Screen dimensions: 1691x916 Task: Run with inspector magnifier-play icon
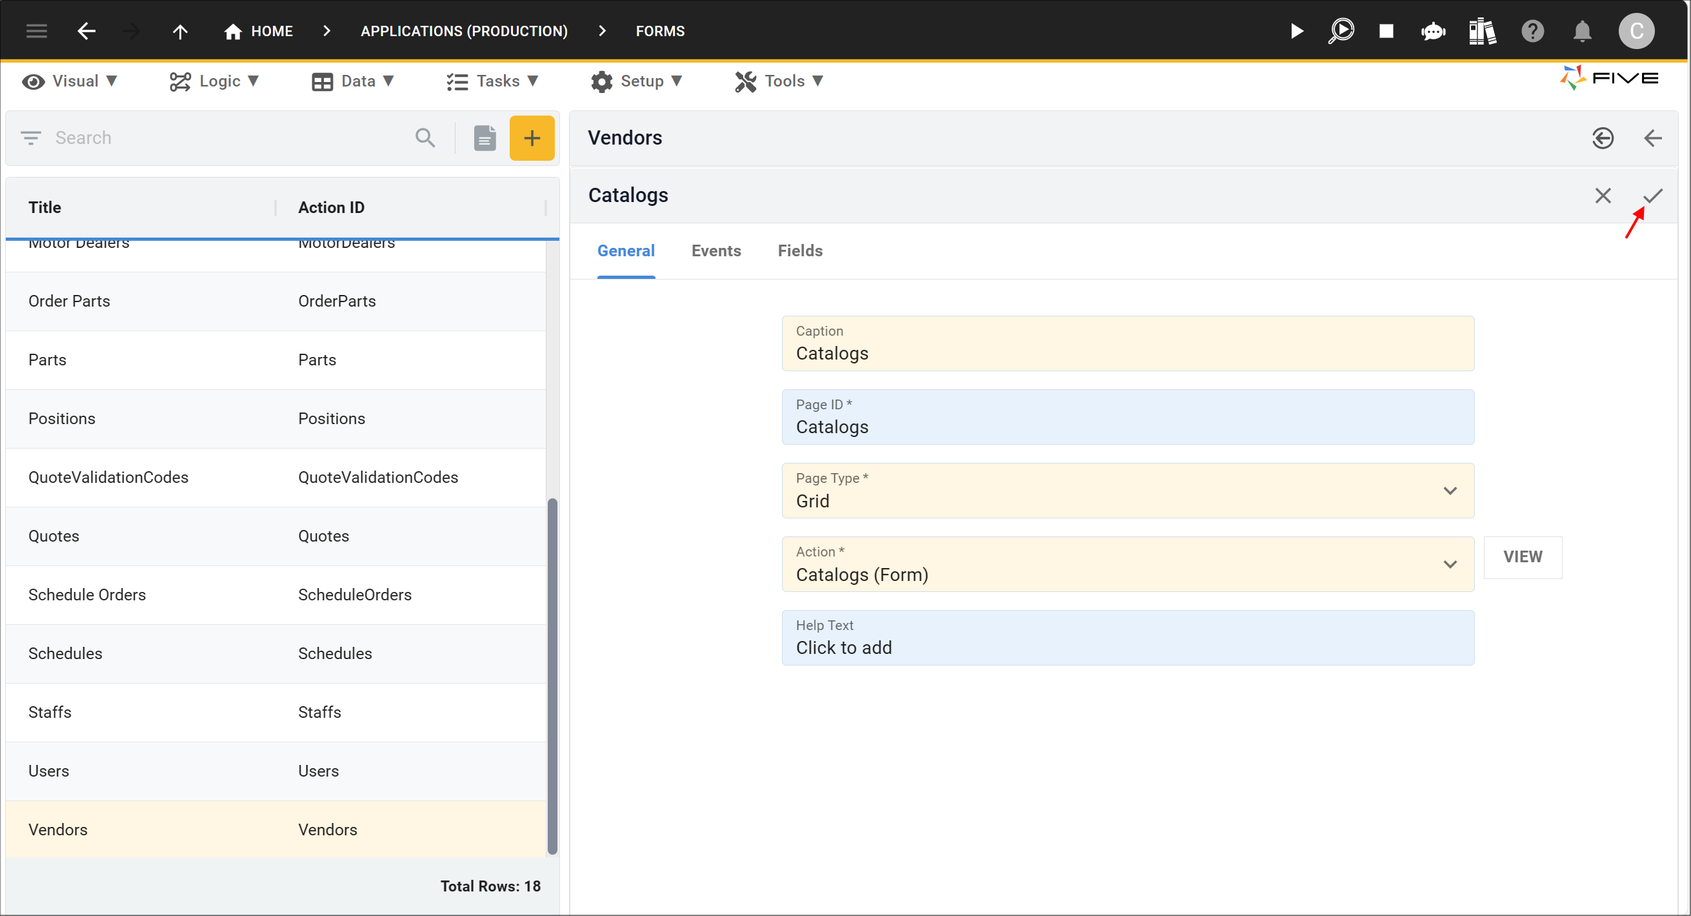coord(1341,31)
